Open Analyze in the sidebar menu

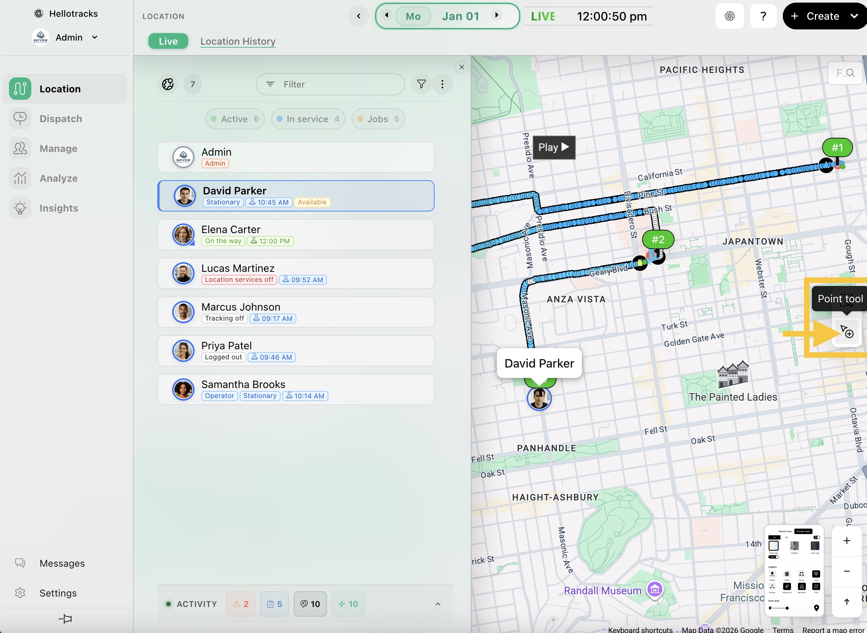point(58,178)
